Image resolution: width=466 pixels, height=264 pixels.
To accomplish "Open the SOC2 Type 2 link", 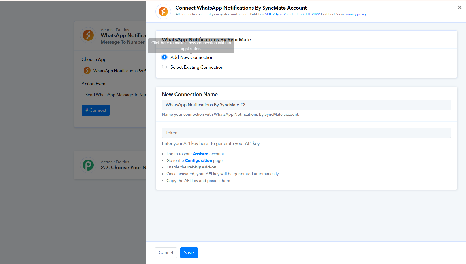I will [275, 14].
